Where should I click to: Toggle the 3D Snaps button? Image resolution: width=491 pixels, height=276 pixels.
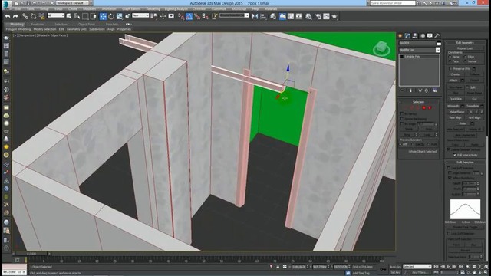click(181, 16)
